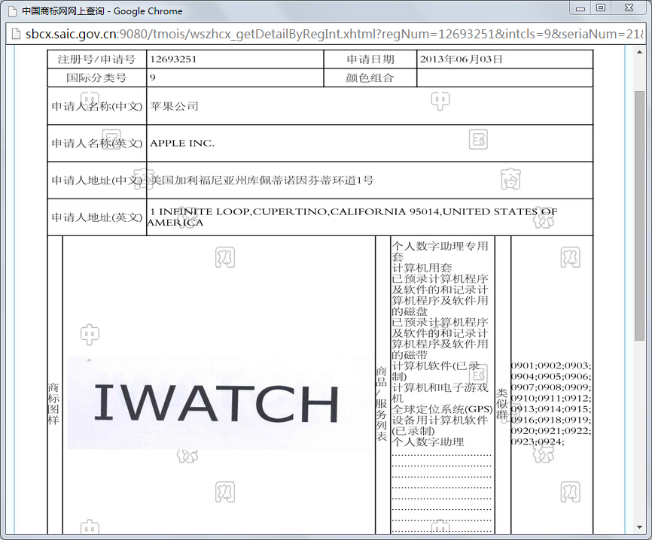The height and width of the screenshot is (540, 652).
Task: Click the window title 中国商标网网上查询
Action: (63, 11)
